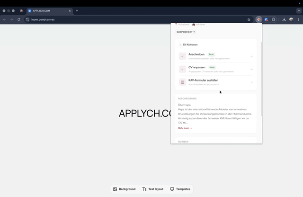Click the BESCHREIBUNG section heading

(187, 98)
